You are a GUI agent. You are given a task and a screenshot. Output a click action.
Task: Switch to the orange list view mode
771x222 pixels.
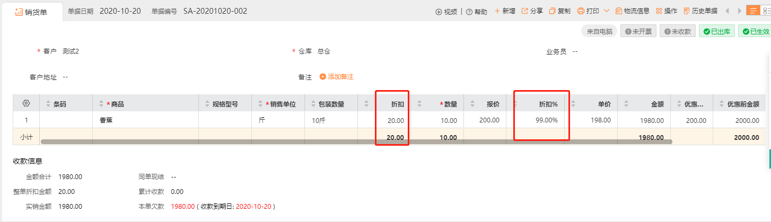pos(753,11)
